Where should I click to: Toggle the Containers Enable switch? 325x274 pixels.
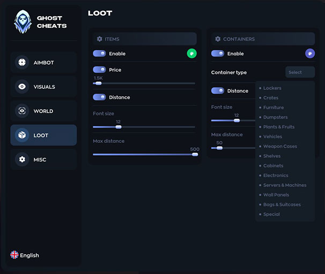(x=218, y=54)
